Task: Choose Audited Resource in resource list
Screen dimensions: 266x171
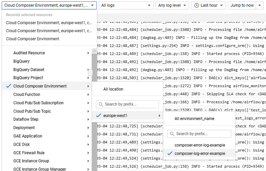Action: tap(29, 53)
